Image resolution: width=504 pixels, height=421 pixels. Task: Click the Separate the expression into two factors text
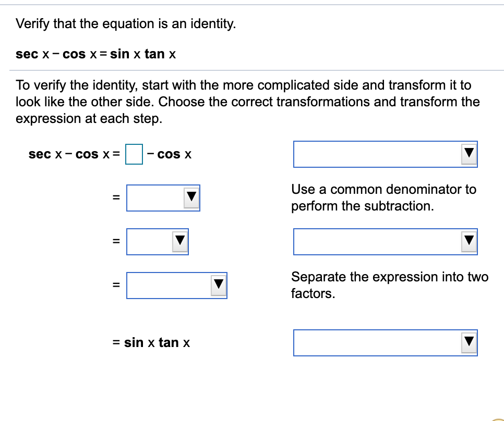[x=390, y=284]
